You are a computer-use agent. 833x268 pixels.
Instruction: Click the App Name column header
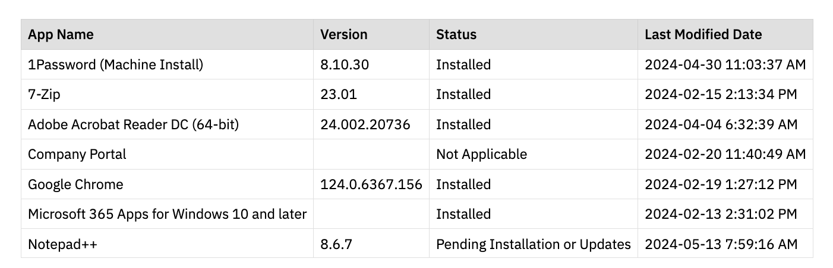click(61, 34)
